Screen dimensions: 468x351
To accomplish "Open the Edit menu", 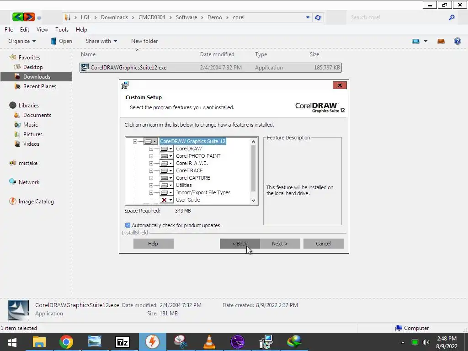I will (25, 30).
